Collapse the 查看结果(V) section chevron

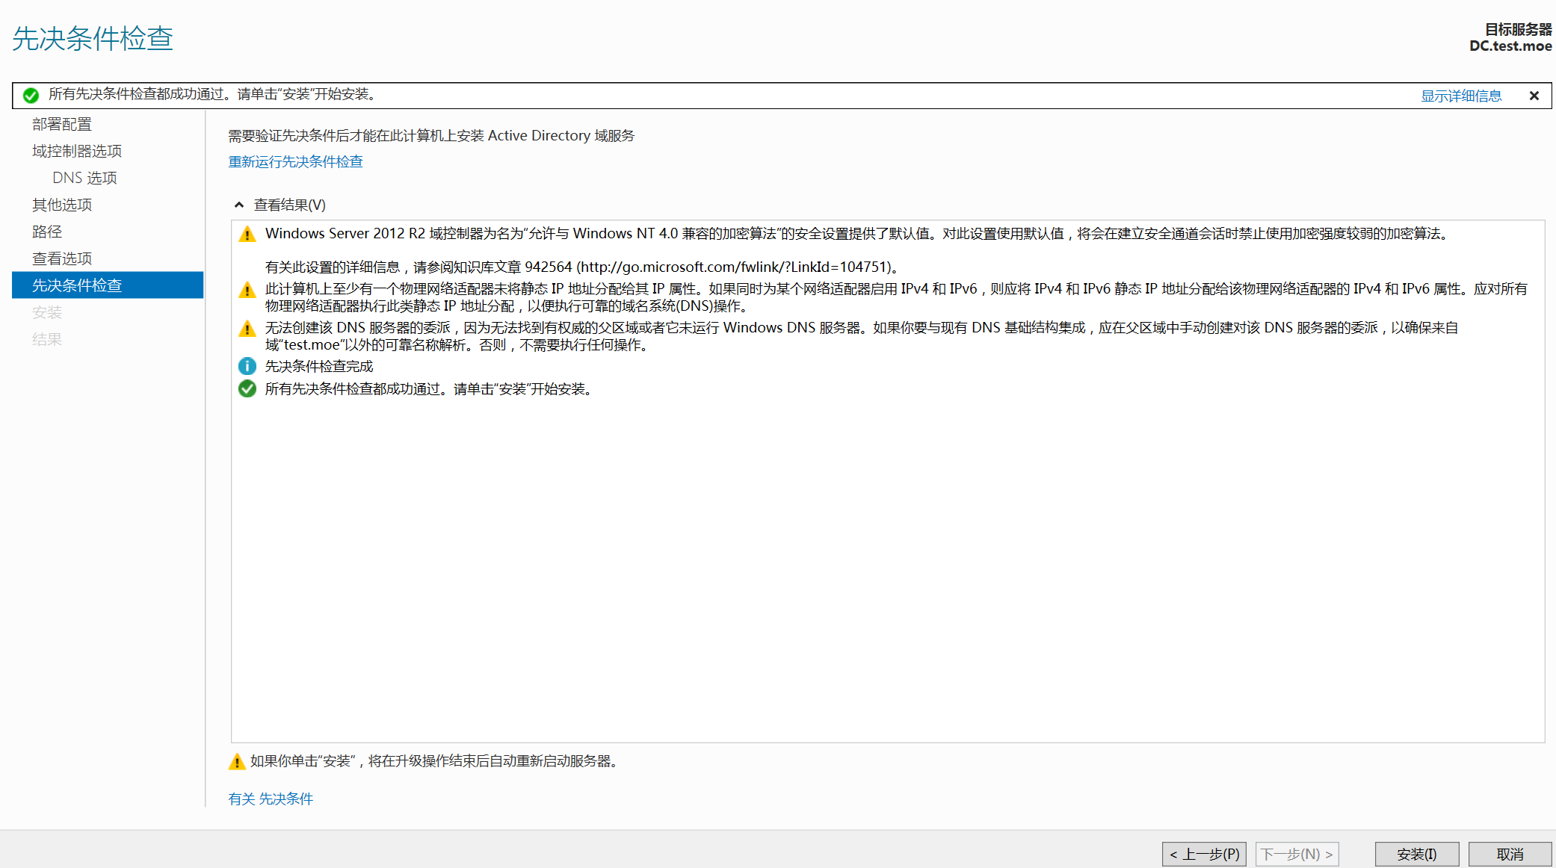(239, 205)
